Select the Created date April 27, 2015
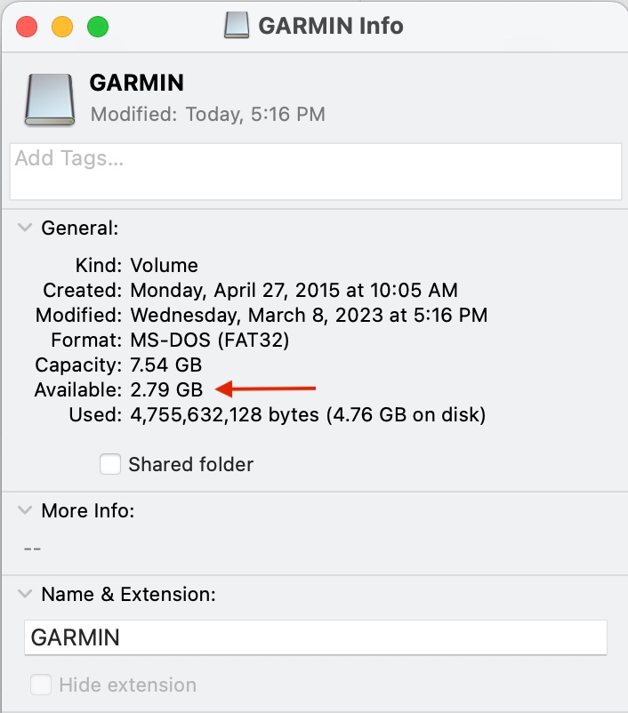 [294, 290]
